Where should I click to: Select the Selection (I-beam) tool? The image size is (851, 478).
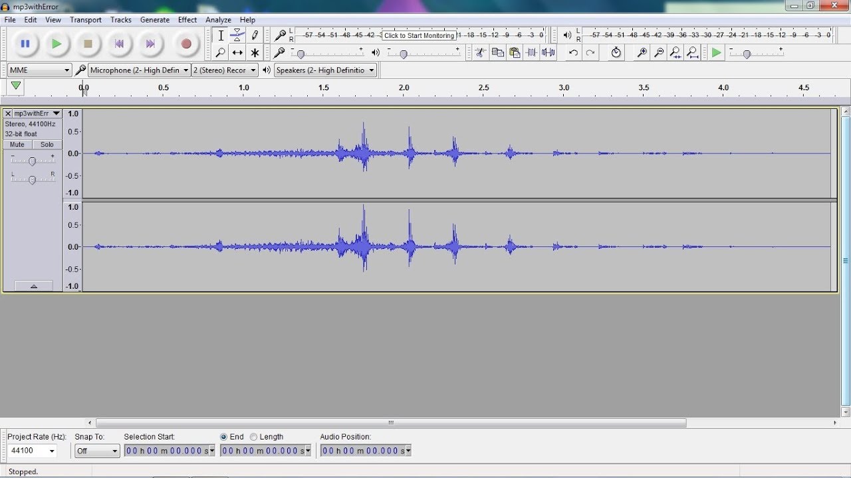221,36
